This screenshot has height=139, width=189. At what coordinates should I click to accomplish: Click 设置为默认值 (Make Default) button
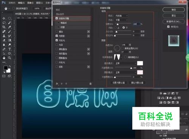coord(119,82)
